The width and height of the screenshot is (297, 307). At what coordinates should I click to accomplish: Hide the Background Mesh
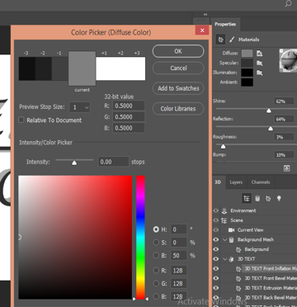click(x=216, y=239)
